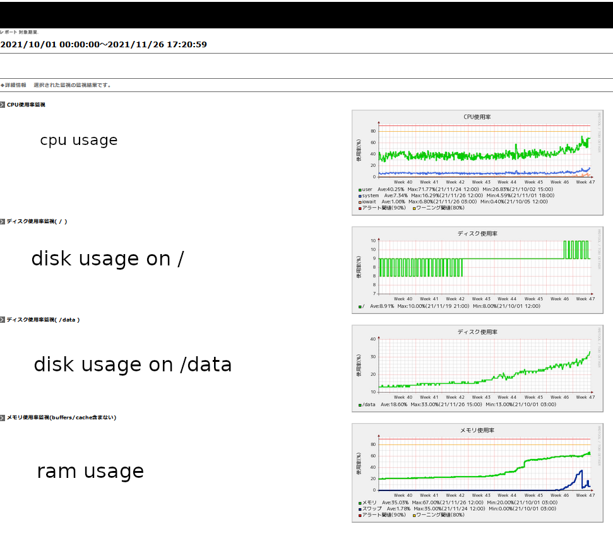Select the CPU使用率監視 section heading
613x534 pixels.
[26, 105]
